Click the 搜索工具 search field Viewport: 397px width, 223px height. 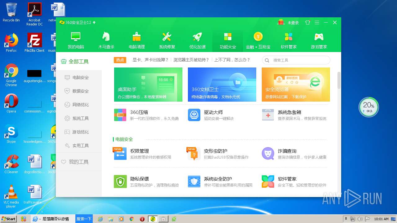pos(296,60)
